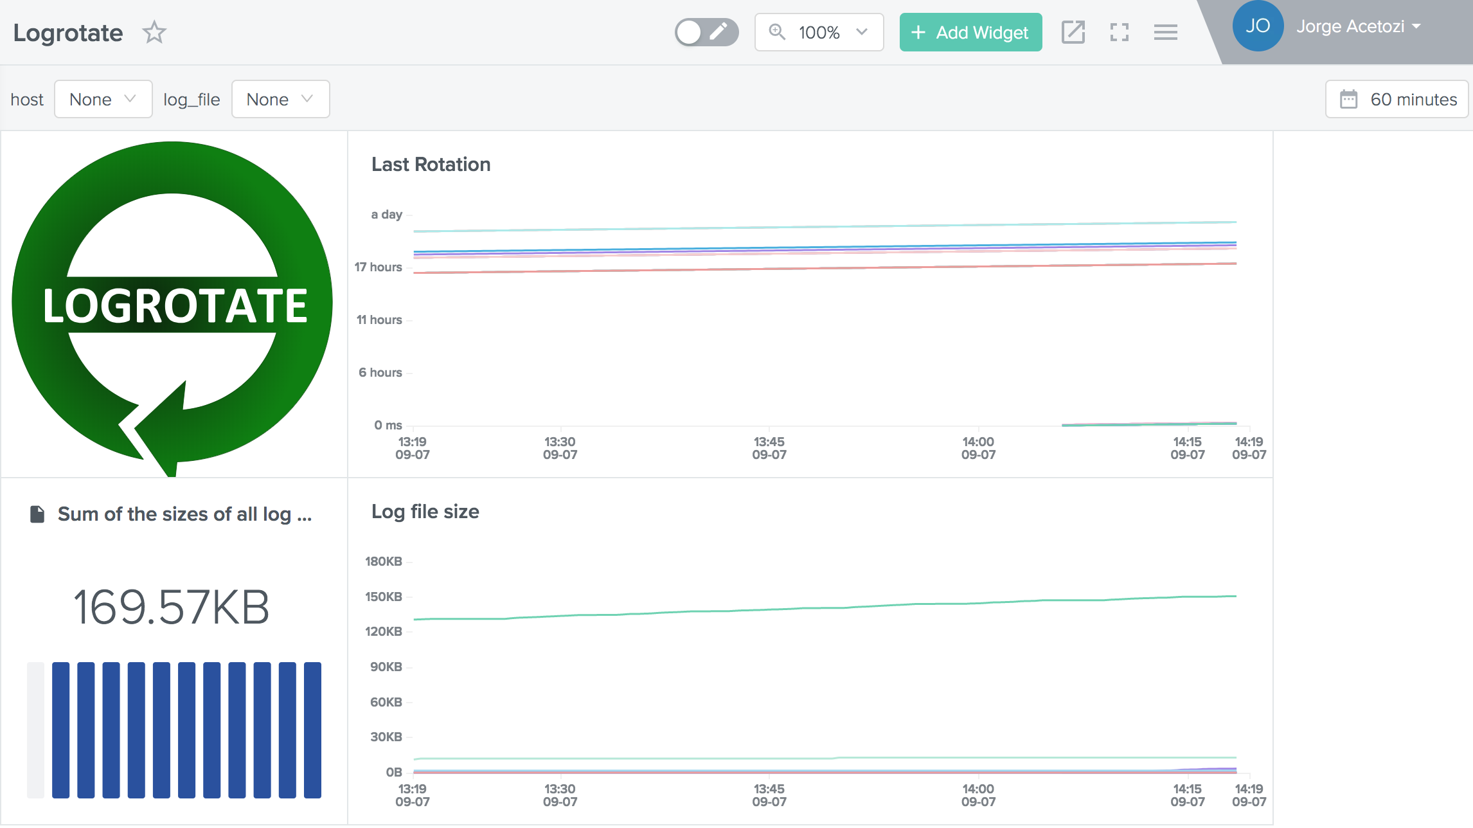Image resolution: width=1473 pixels, height=828 pixels.
Task: Open the host filter dropdown
Action: (x=103, y=99)
